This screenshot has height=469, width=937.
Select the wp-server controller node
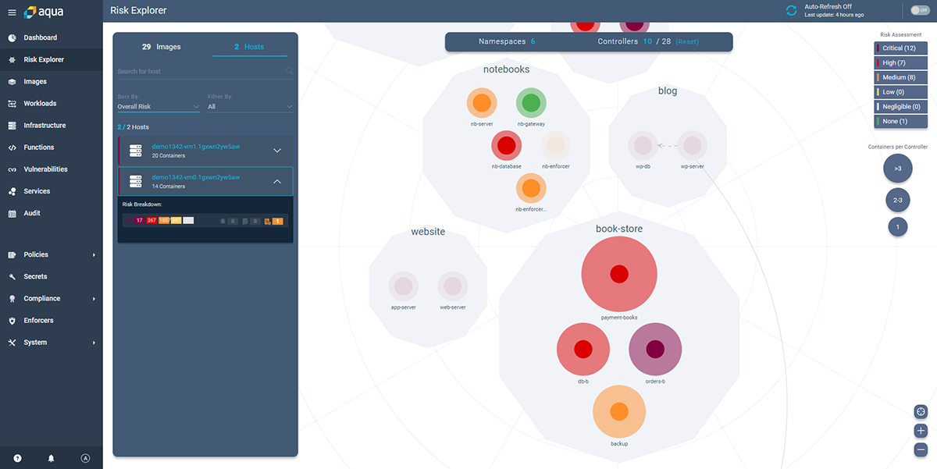click(x=692, y=145)
